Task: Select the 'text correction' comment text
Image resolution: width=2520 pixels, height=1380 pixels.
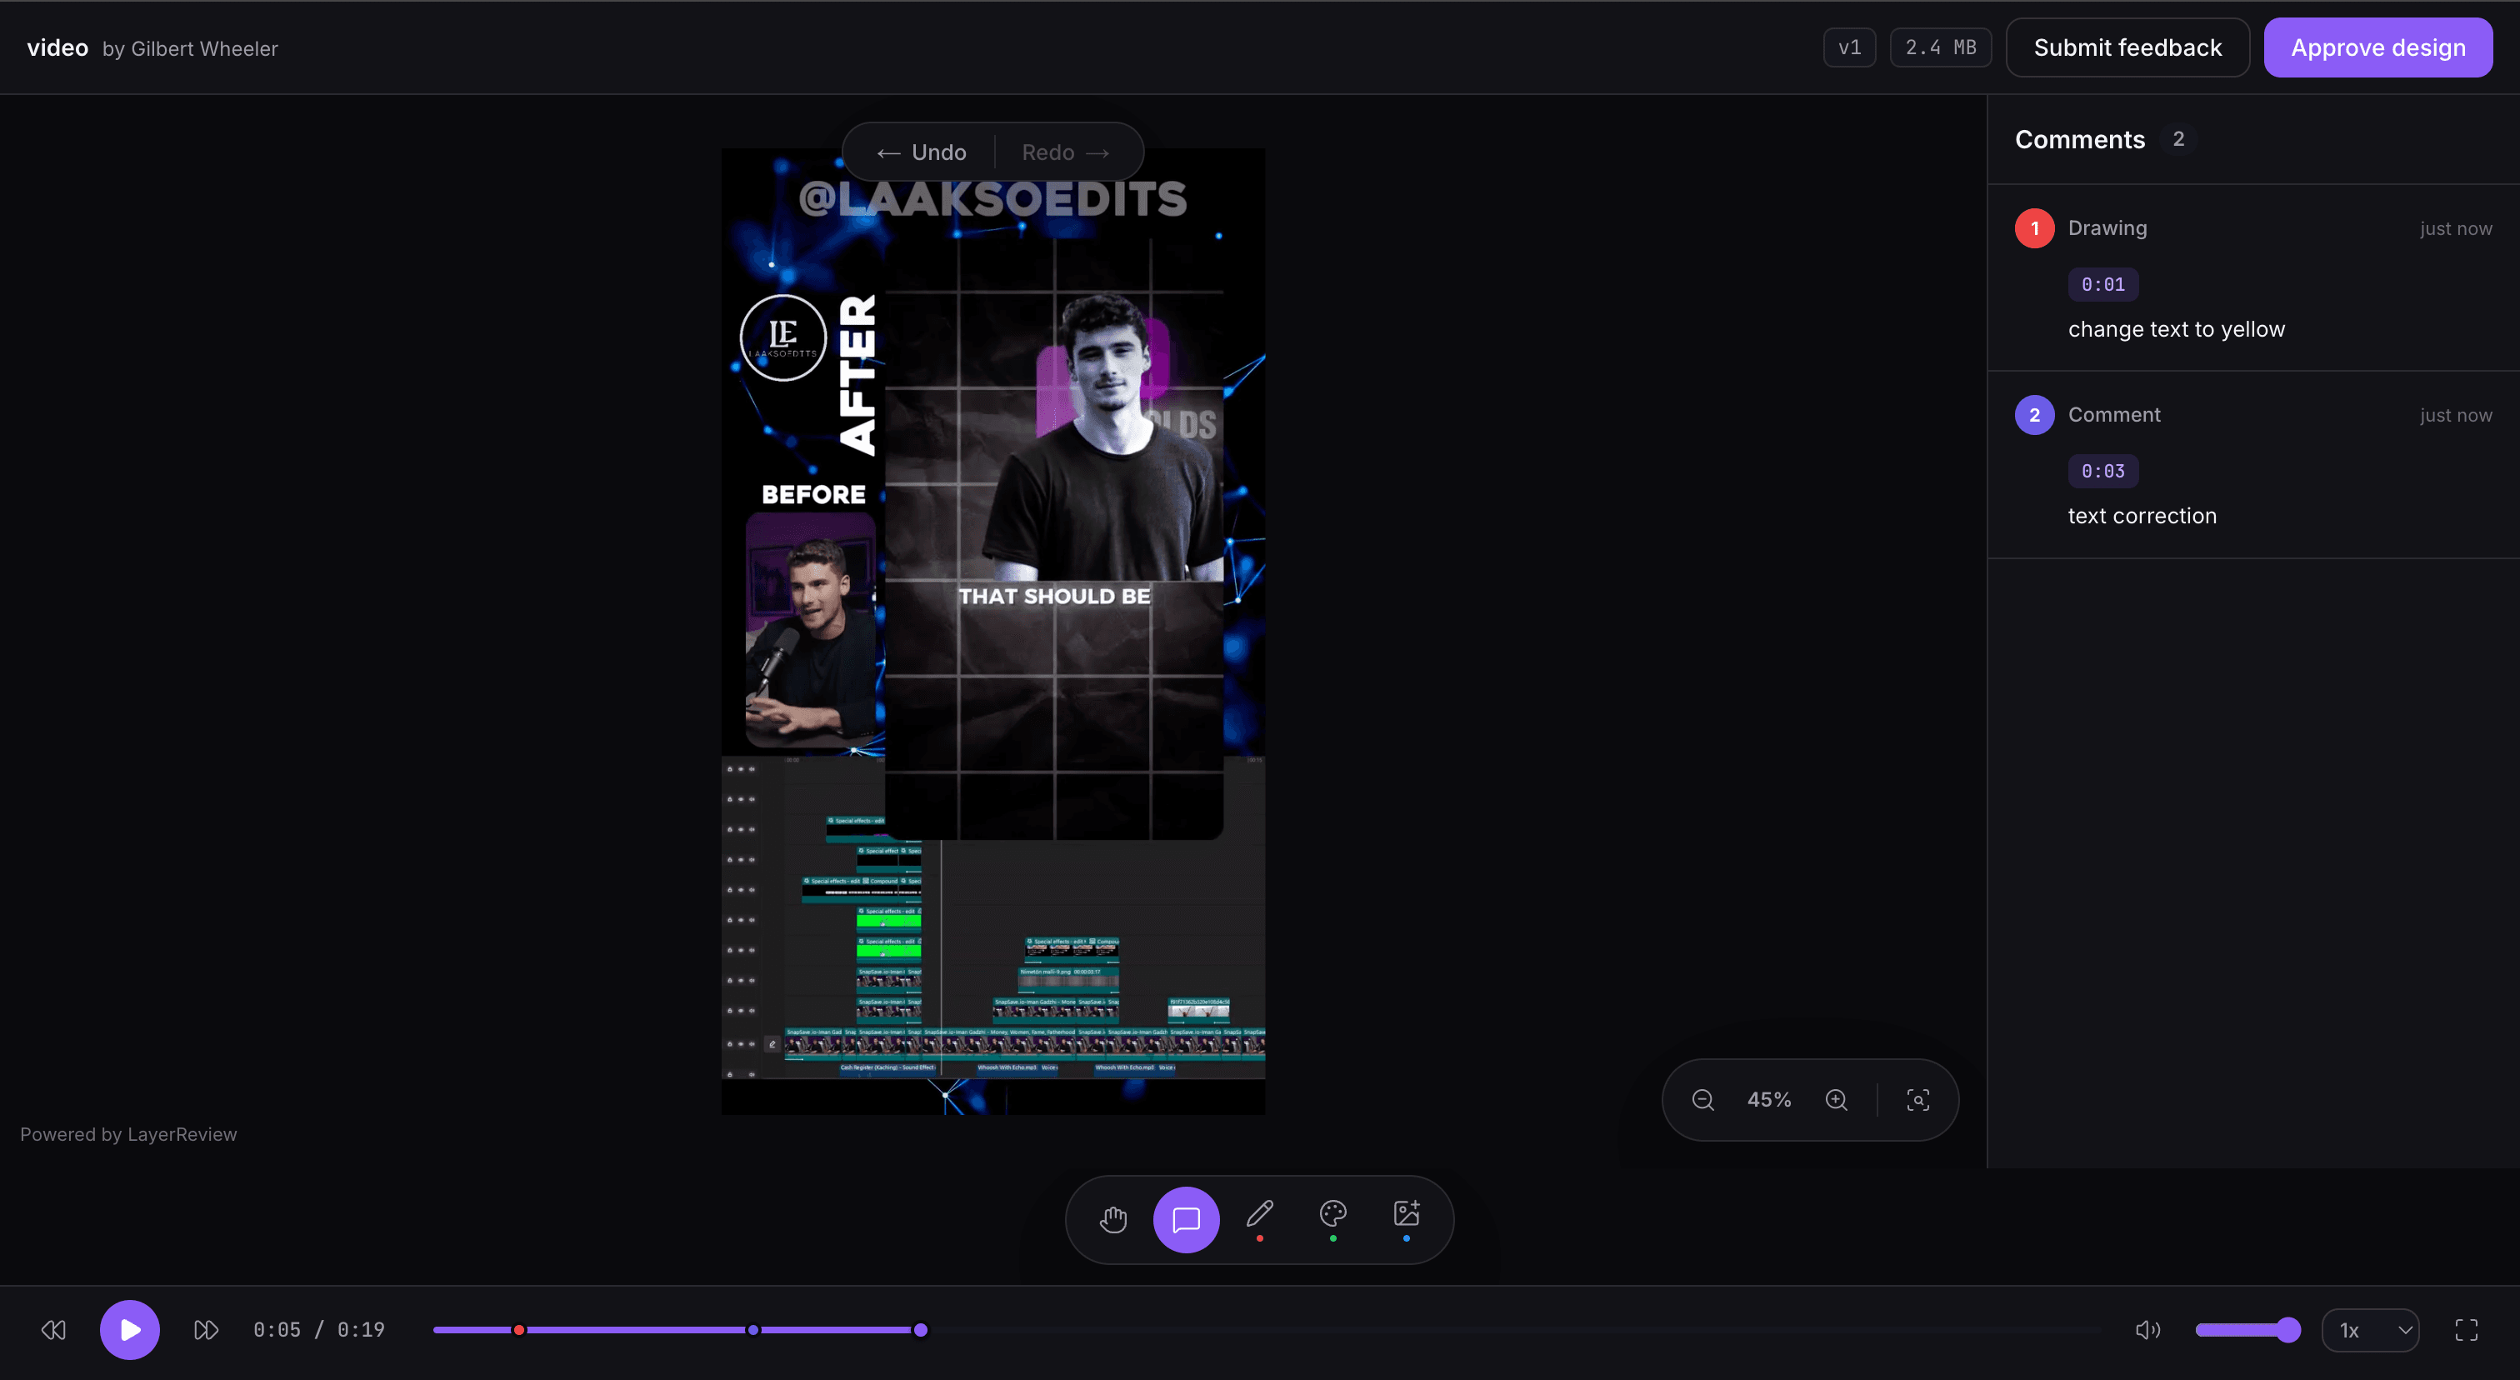Action: coord(2142,517)
